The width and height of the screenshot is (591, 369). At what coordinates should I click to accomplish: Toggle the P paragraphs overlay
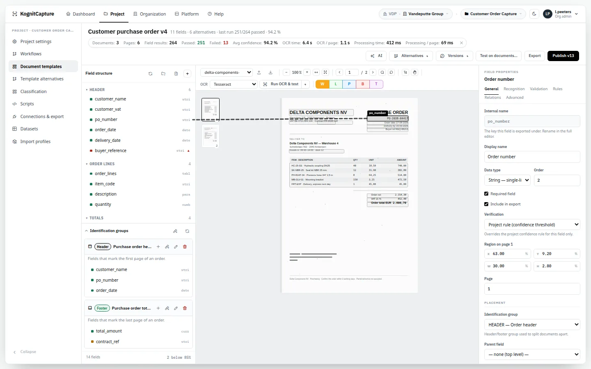[x=349, y=84]
